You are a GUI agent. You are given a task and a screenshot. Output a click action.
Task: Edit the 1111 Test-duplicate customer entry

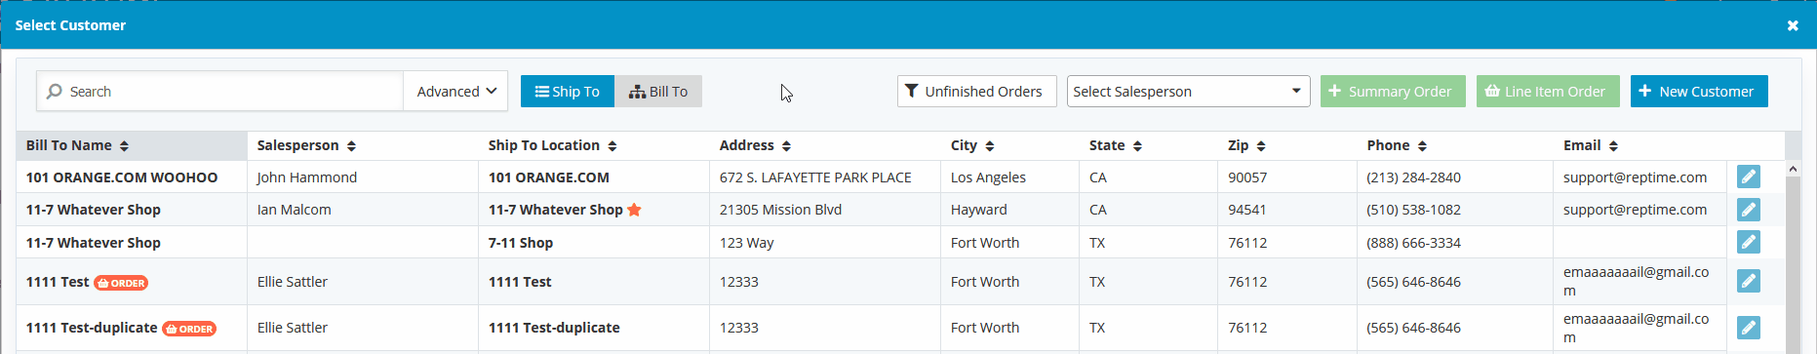tap(1749, 328)
